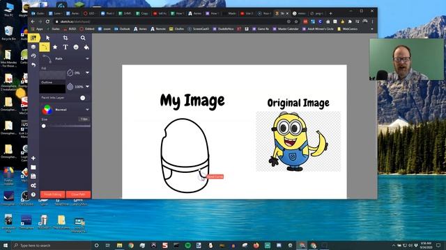Open the layers panel icon
This screenshot has width=446, height=250.
point(33,47)
